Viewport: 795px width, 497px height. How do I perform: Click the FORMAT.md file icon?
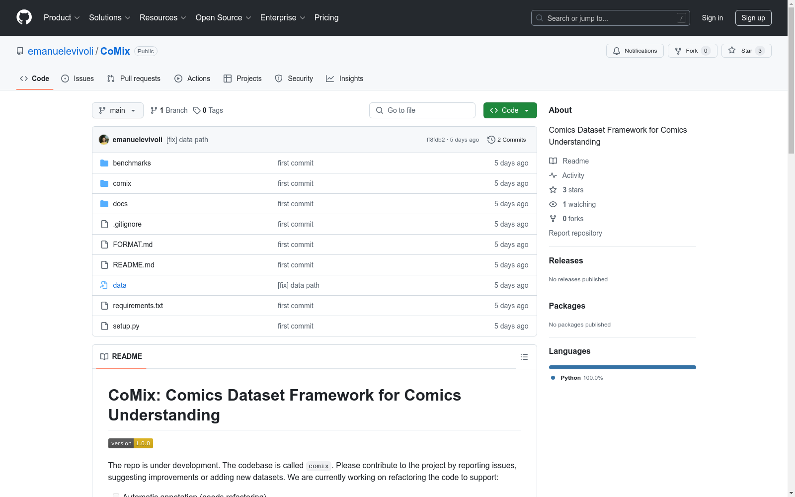104,245
